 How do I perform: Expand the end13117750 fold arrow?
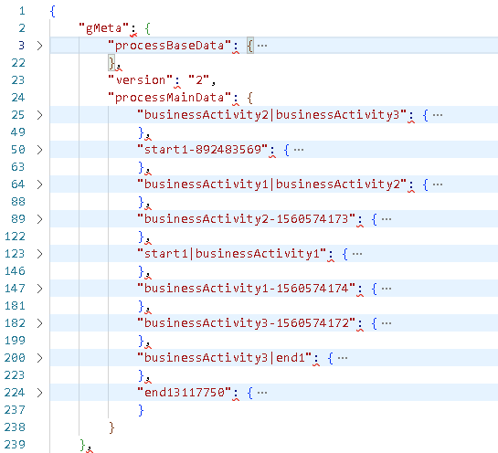pos(39,393)
